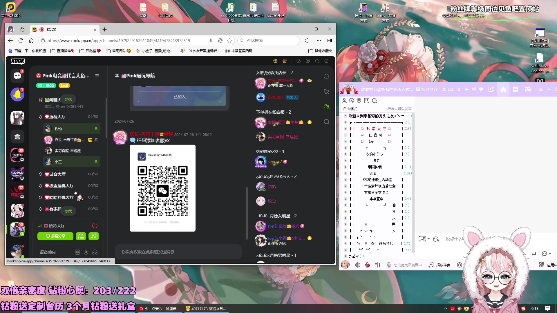This screenshot has height=313, width=557.
Task: Open voice sensitivity waveform settings icon
Action: [77, 252]
